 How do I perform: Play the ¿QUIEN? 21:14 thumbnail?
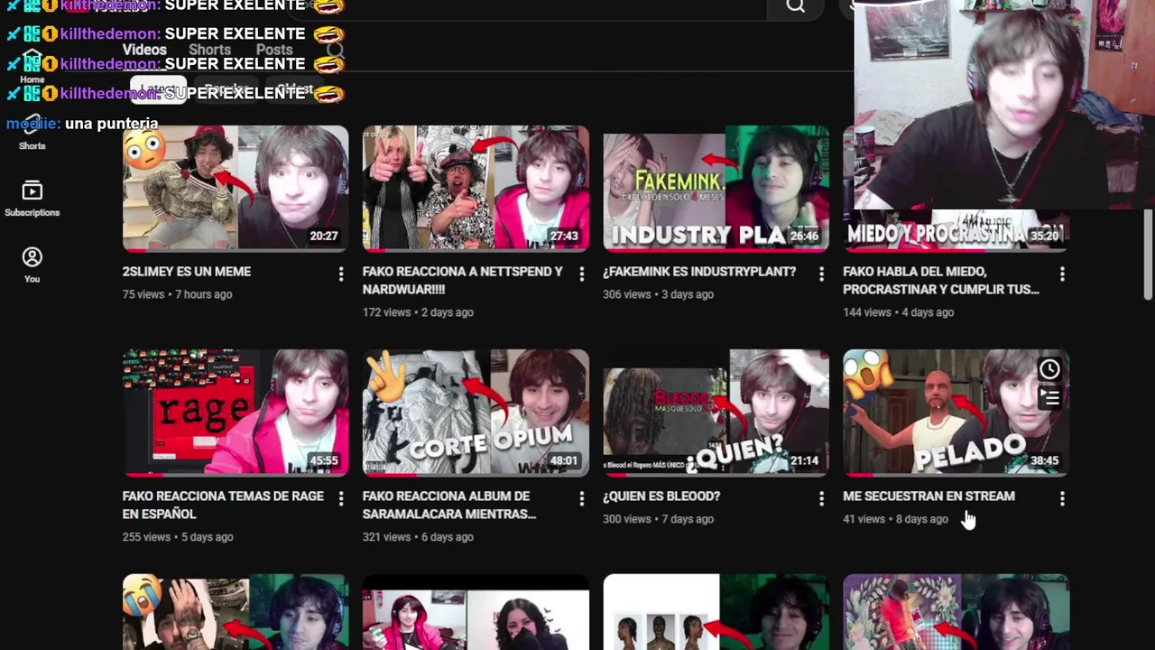point(716,413)
